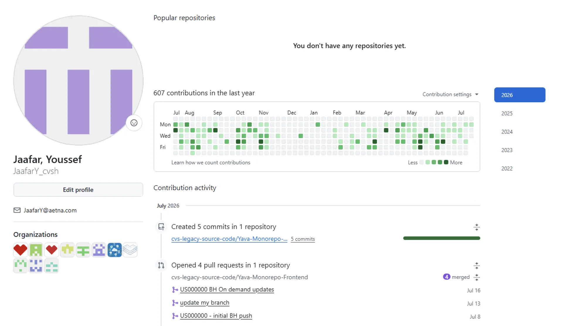
Task: Open the update my branch pull request
Action: point(205,303)
